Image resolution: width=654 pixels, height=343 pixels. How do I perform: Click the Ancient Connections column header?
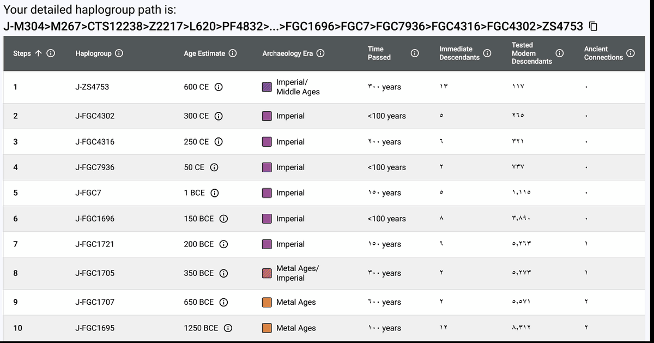coord(603,53)
